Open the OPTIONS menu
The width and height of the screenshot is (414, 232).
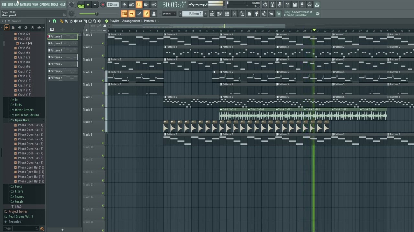(x=45, y=5)
